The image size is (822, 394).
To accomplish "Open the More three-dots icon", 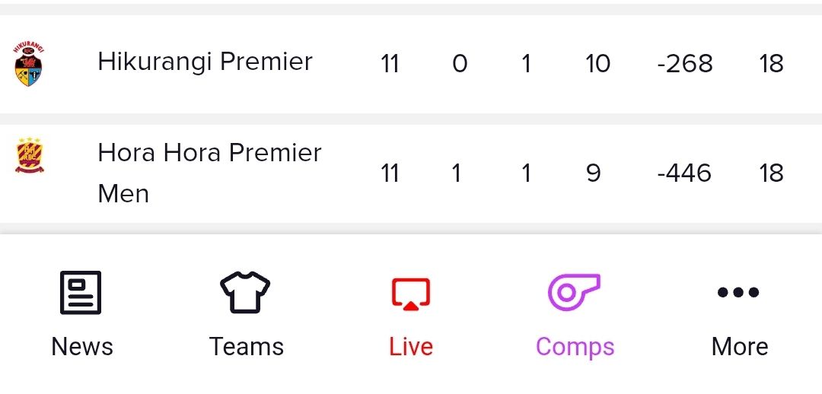I will point(738,292).
